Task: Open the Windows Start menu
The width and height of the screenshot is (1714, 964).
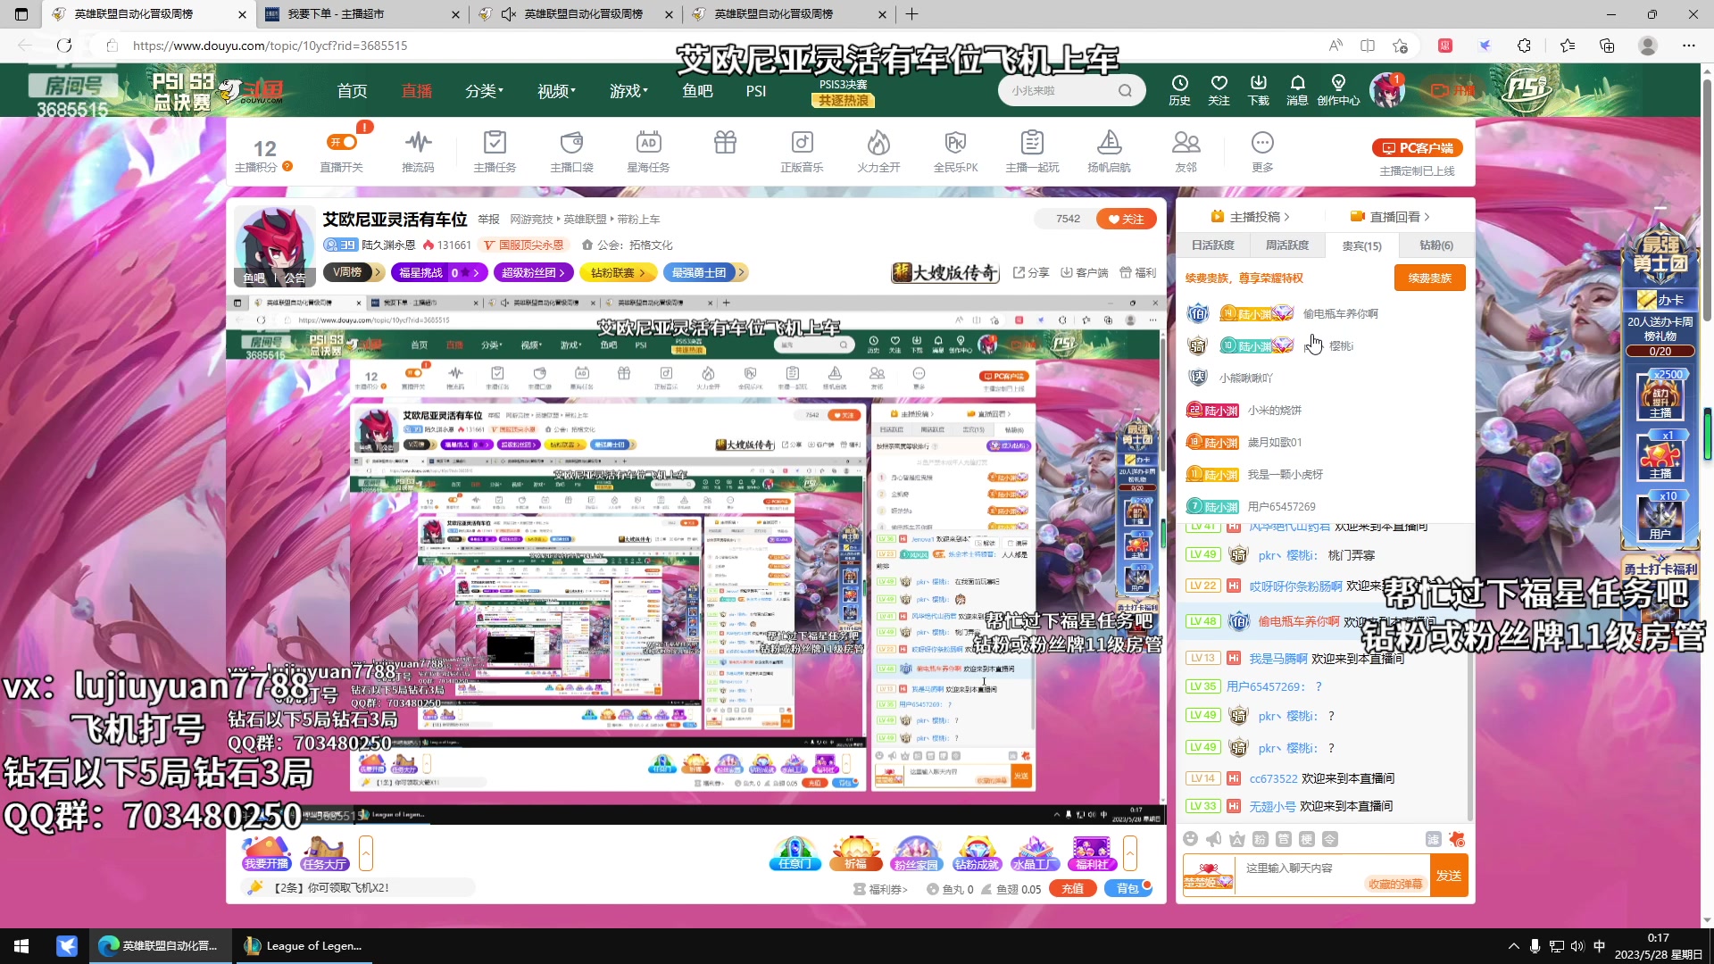Action: point(21,946)
